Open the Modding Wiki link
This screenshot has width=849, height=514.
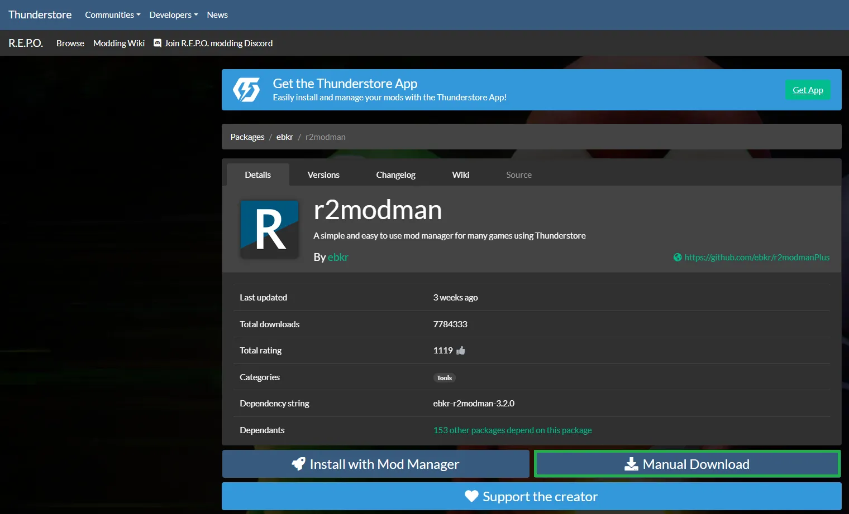(119, 43)
